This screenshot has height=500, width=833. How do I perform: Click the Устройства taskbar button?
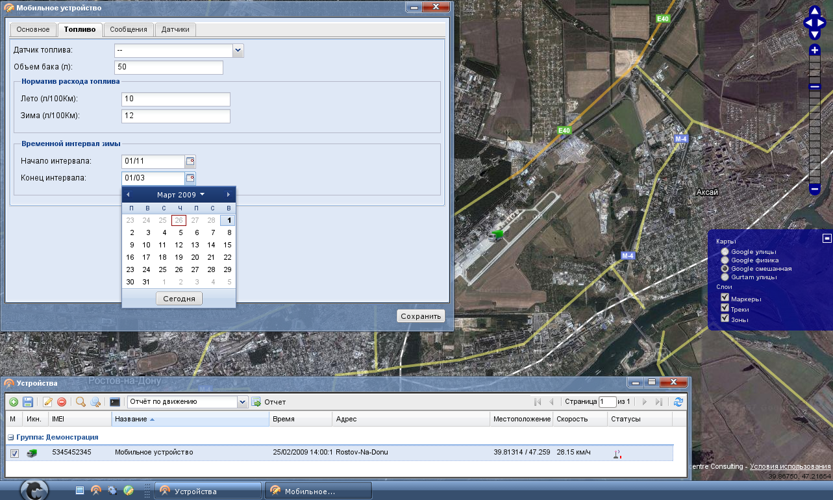[208, 490]
